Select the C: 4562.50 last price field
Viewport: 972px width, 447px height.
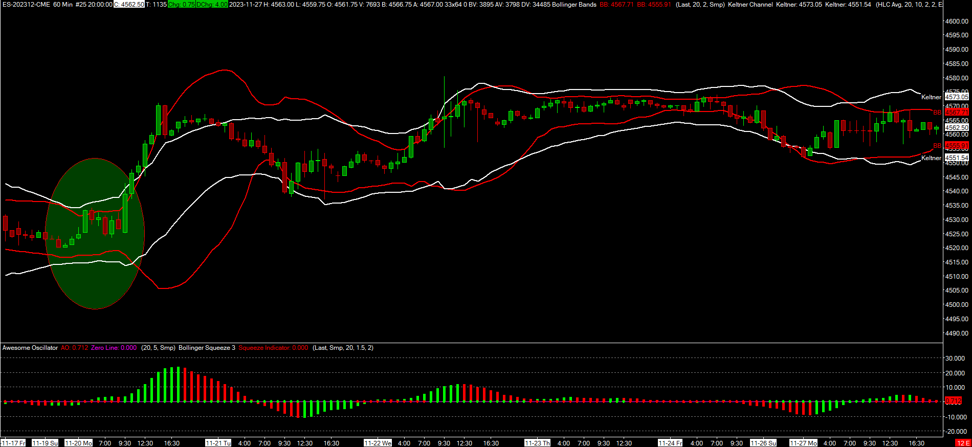[x=129, y=5]
